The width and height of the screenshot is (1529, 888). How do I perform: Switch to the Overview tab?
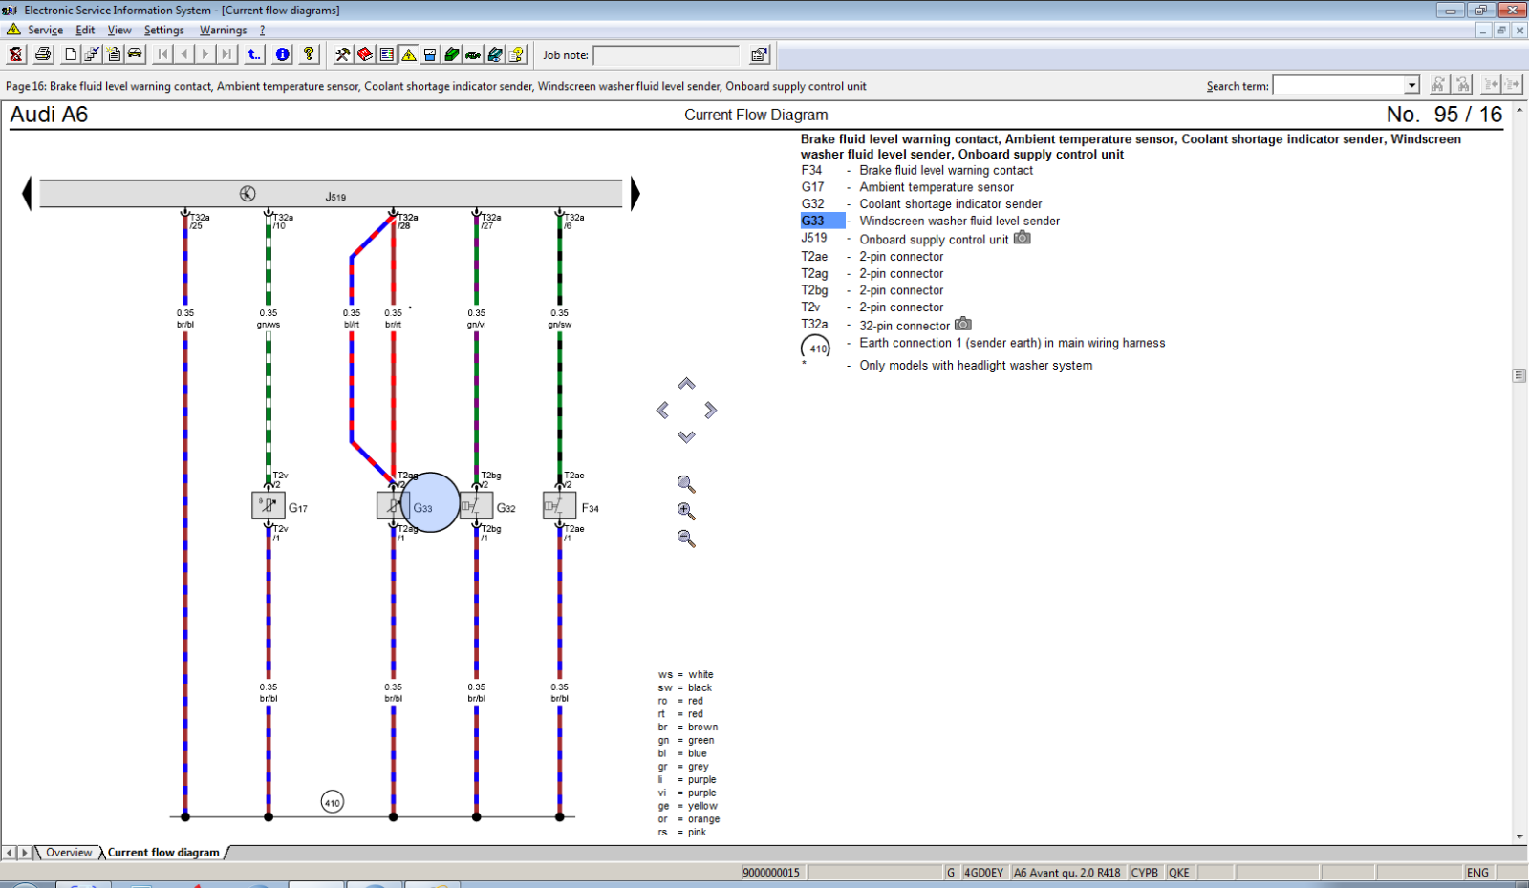pyautogui.click(x=69, y=853)
